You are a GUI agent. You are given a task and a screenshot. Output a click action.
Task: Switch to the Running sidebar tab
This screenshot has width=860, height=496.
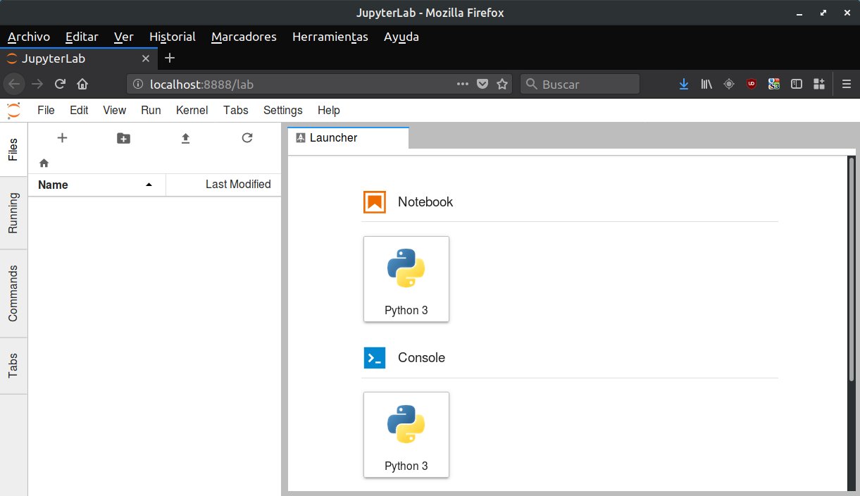pyautogui.click(x=13, y=213)
